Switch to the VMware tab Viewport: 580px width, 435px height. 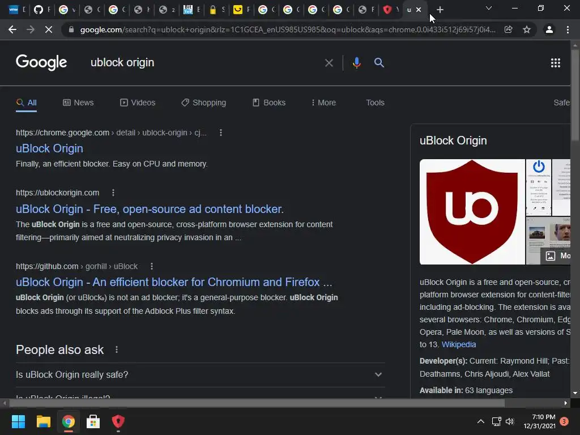17,10
